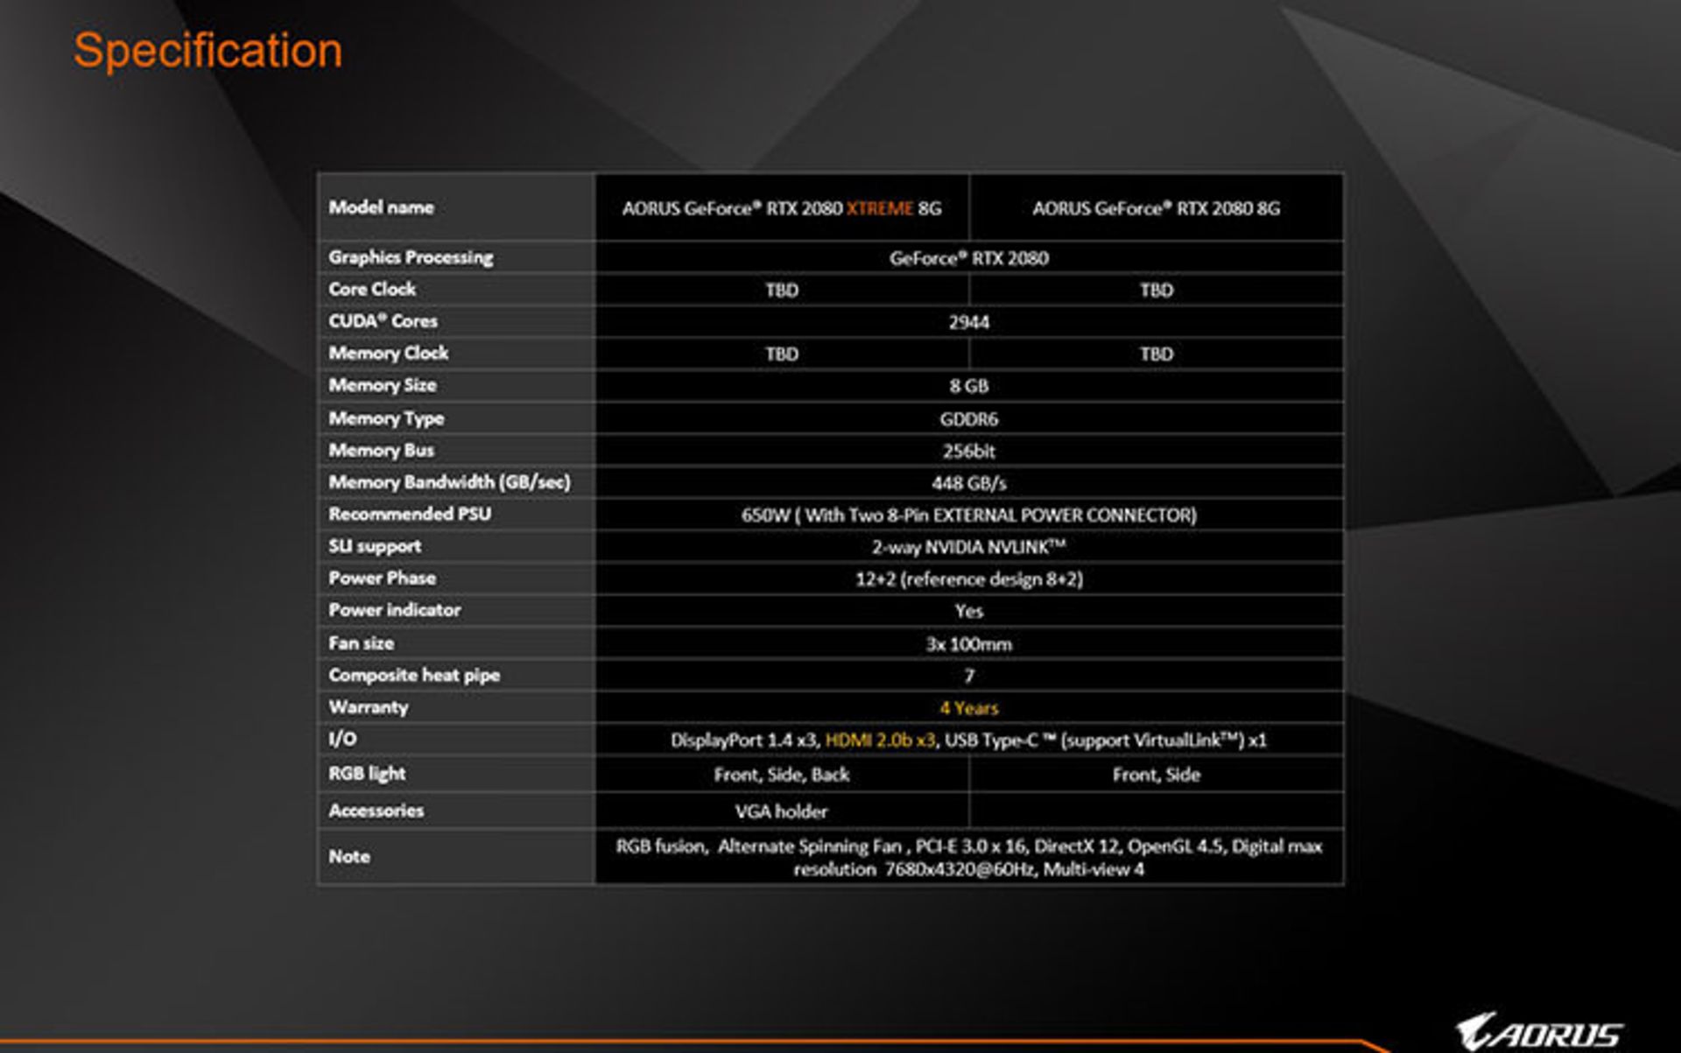Image resolution: width=1681 pixels, height=1053 pixels.
Task: Select the 'Note' label
Action: pos(348,856)
